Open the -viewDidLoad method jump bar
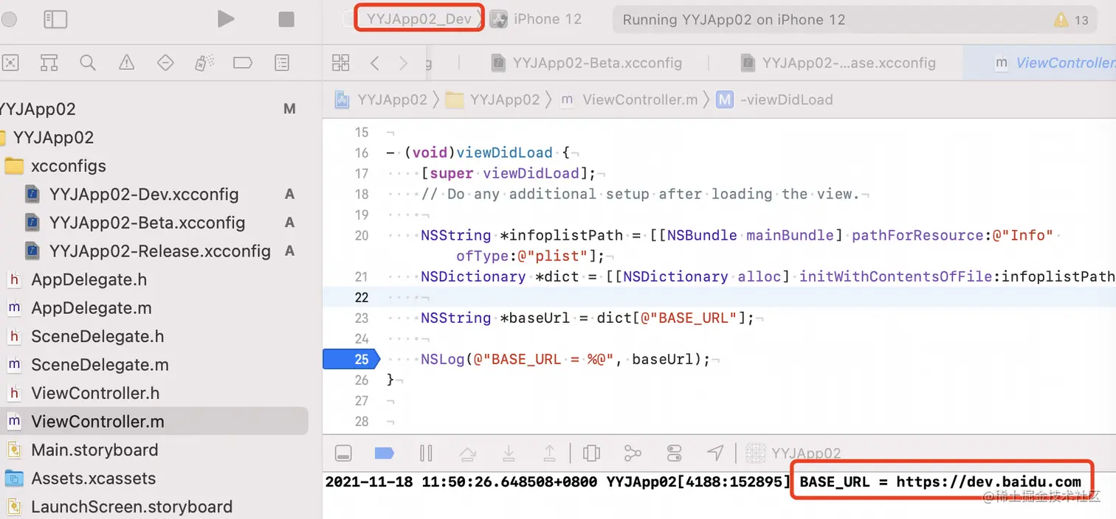The image size is (1116, 519). pyautogui.click(x=775, y=100)
